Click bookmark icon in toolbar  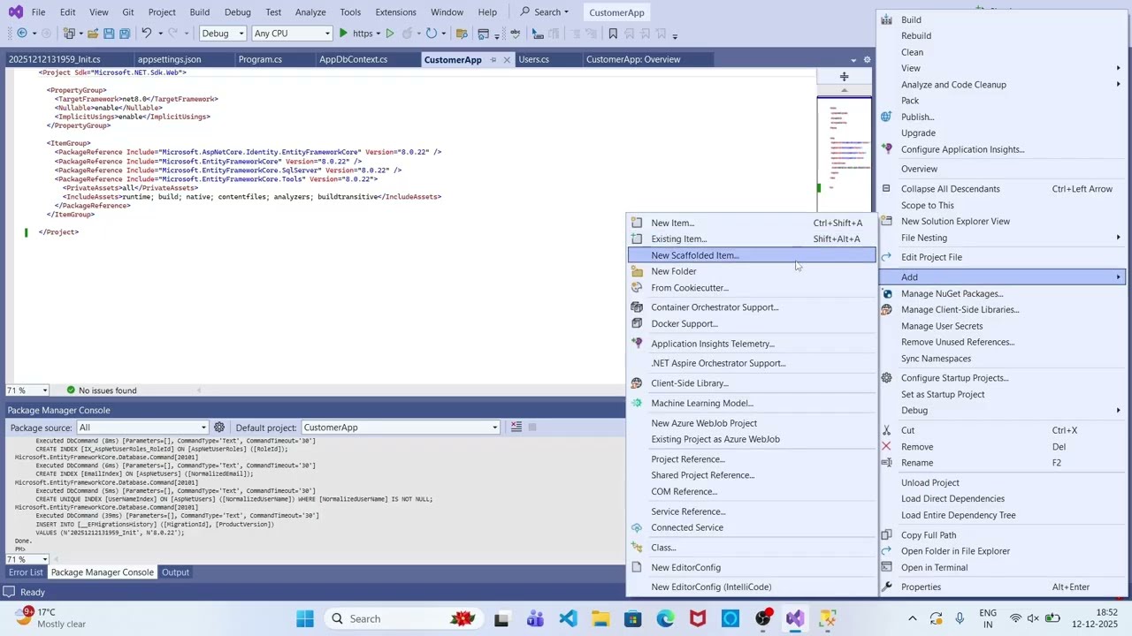[x=613, y=34]
